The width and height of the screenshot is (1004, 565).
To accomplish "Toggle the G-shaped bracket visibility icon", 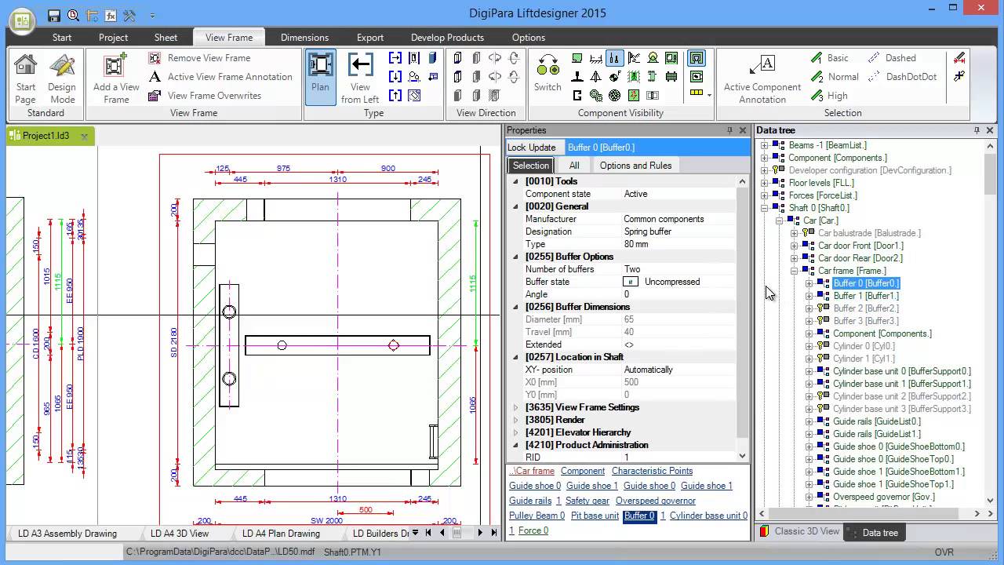I will coord(577,96).
